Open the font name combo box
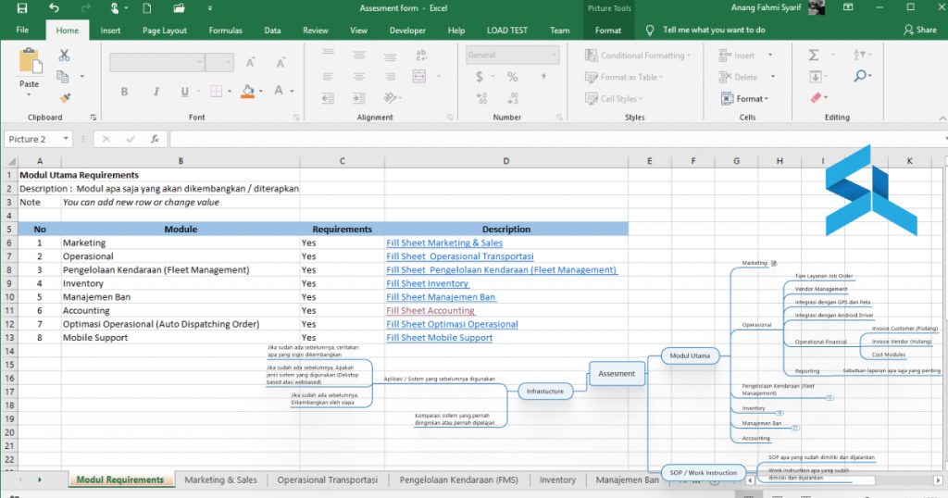 click(x=156, y=62)
